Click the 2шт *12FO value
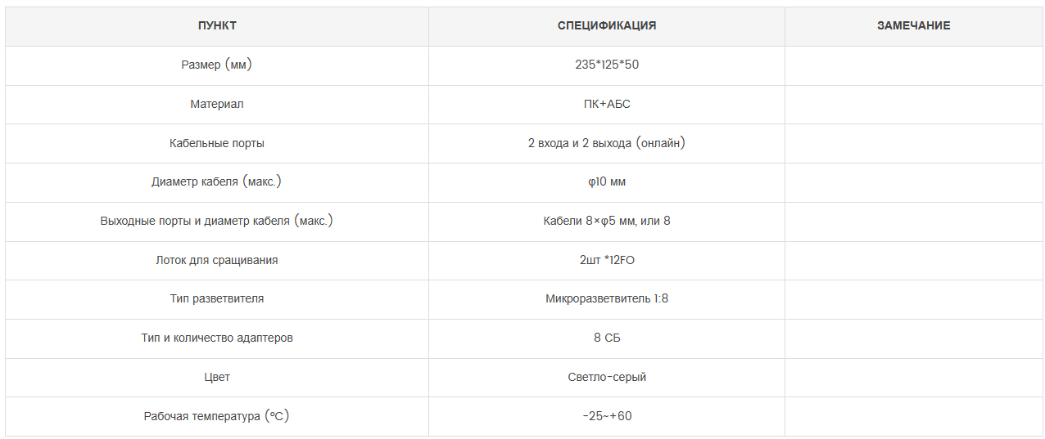 pyautogui.click(x=607, y=261)
